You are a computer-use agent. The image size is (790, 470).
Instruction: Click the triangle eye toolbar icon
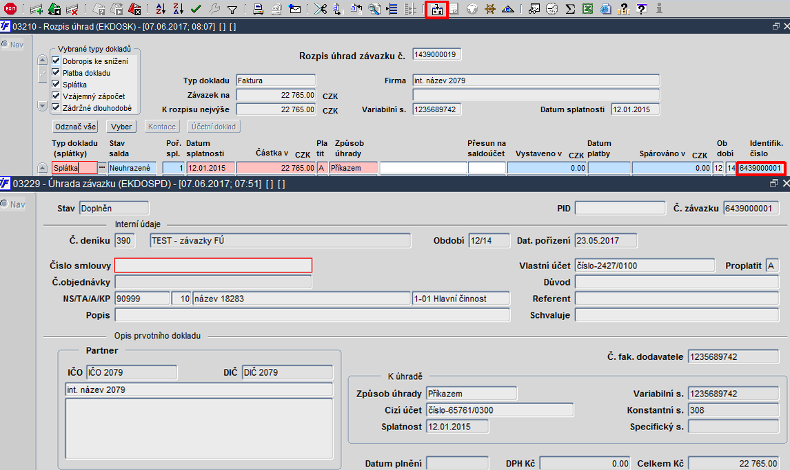click(x=508, y=9)
